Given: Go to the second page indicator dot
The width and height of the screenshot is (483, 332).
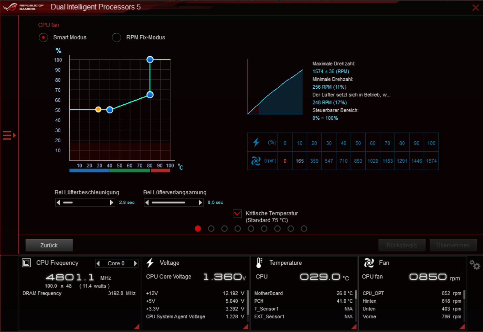Looking at the screenshot, I should click(x=211, y=228).
